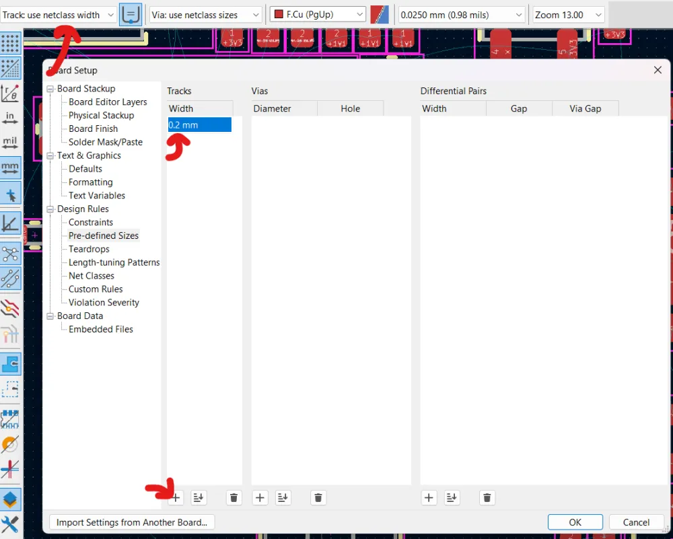
Task: Select the mil units icon
Action: (10, 142)
